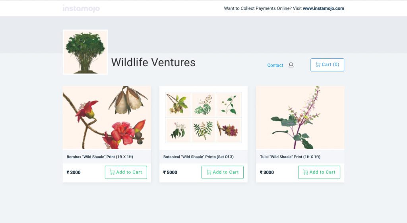View the Tulsi plant product image
The width and height of the screenshot is (407, 223).
(x=300, y=117)
